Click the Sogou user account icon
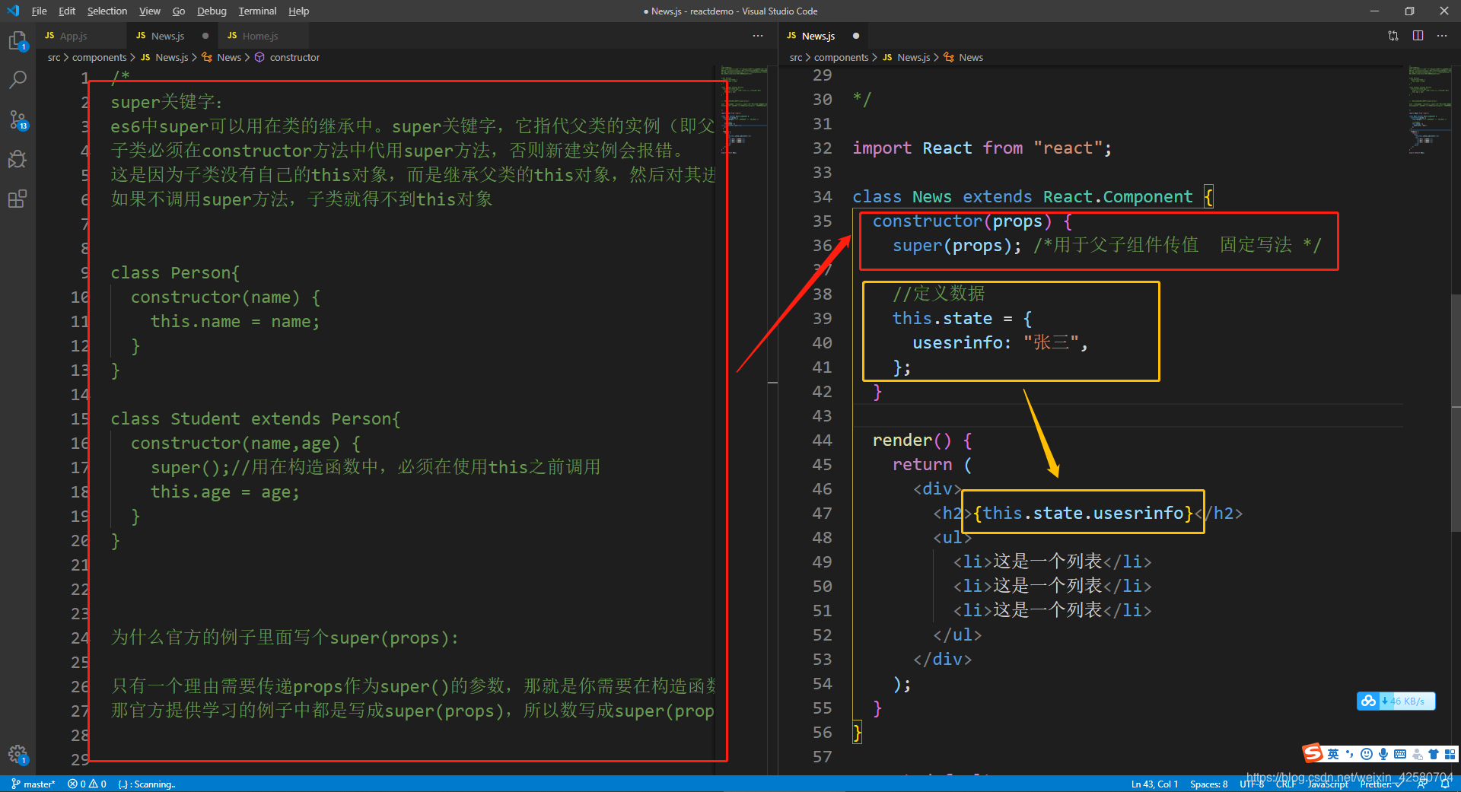The image size is (1461, 792). (1417, 754)
